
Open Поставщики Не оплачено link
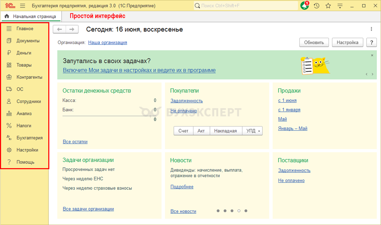(x=291, y=180)
